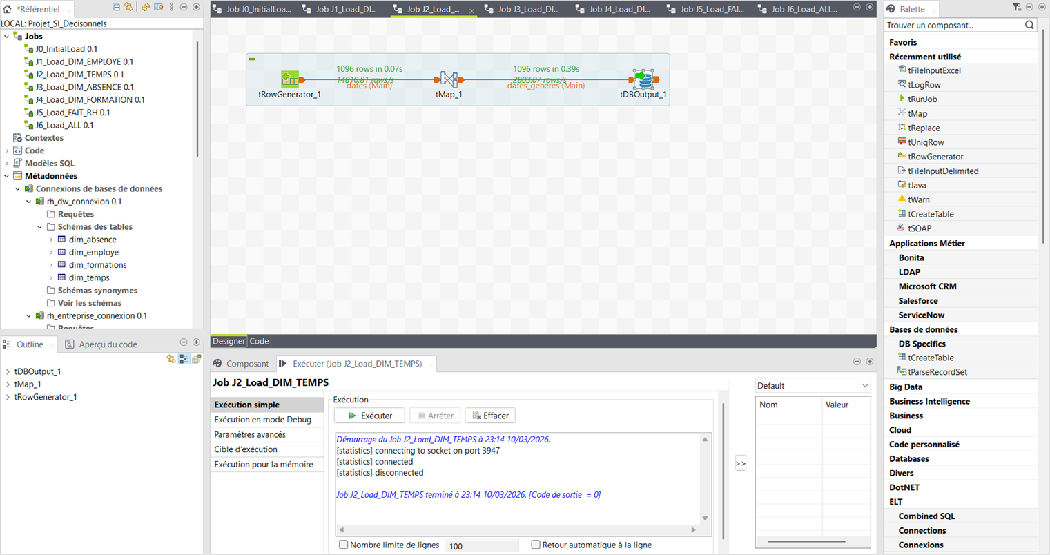Click the repository synchronize arrows icon
Viewport: 1050px width, 555px height.
click(x=129, y=6)
